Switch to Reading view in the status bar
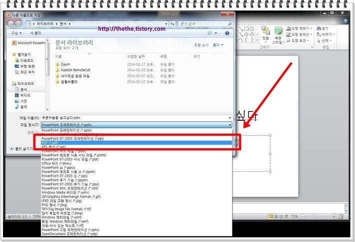 pos(281,216)
